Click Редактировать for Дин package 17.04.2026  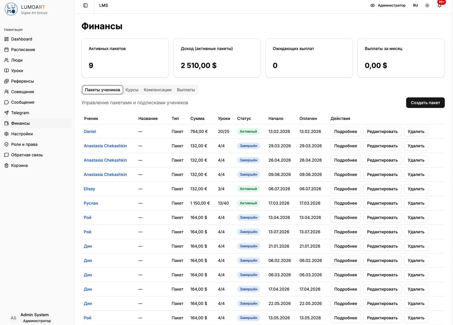382,289
